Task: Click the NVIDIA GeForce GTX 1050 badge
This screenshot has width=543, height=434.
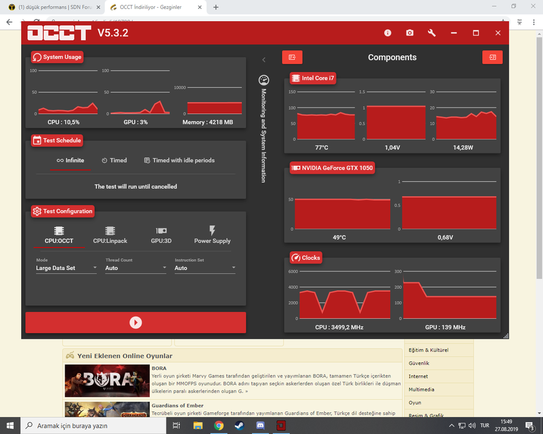Action: (332, 168)
